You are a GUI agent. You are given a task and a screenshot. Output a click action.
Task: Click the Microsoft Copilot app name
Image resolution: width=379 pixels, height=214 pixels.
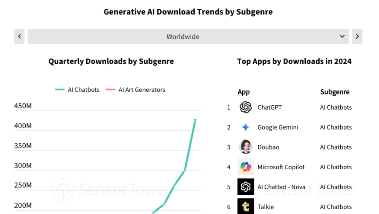(281, 167)
